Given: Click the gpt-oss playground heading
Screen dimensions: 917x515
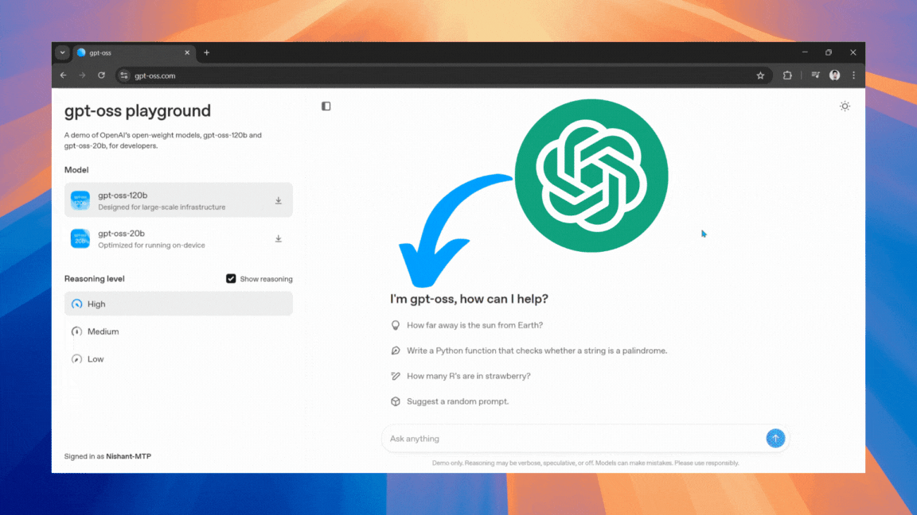Looking at the screenshot, I should 138,110.
